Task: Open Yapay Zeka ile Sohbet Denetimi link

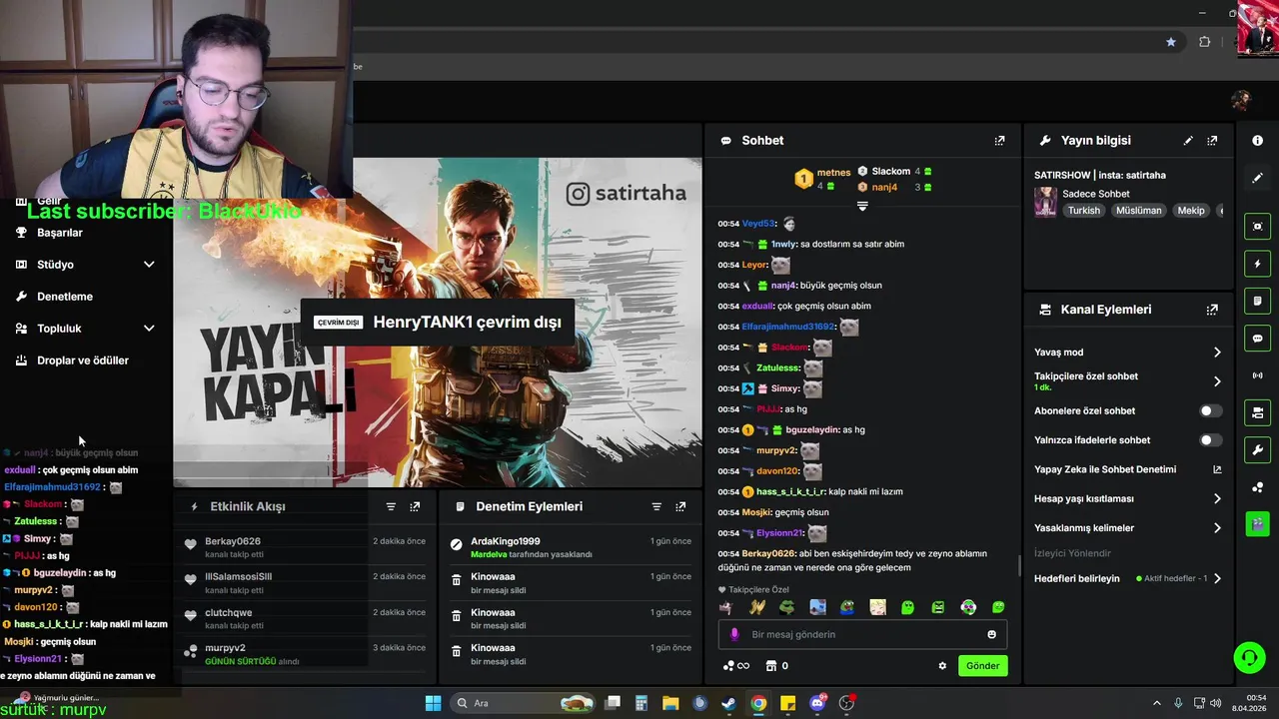Action: [1127, 469]
